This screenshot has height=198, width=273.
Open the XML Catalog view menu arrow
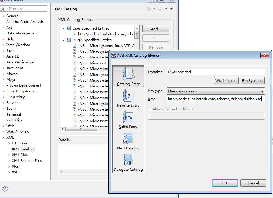click(171, 9)
